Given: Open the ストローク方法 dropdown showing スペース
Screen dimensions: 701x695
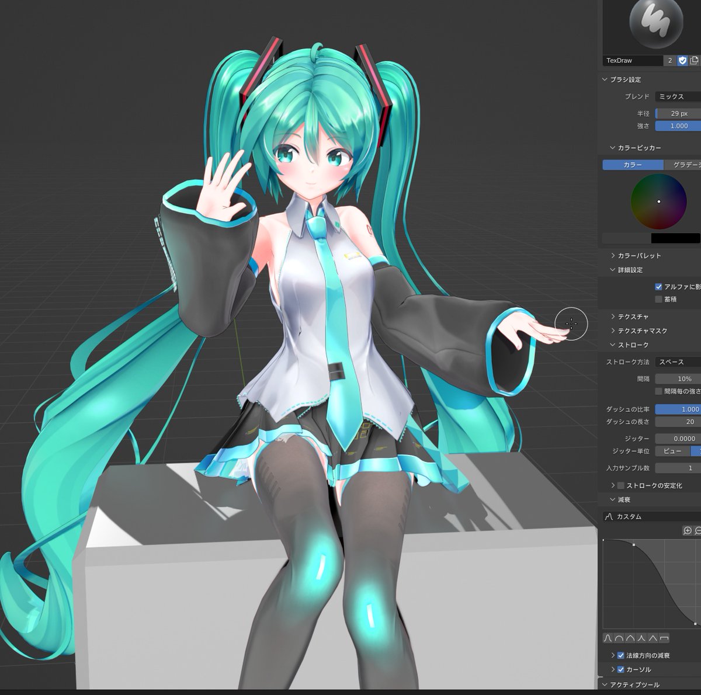Looking at the screenshot, I should 678,362.
